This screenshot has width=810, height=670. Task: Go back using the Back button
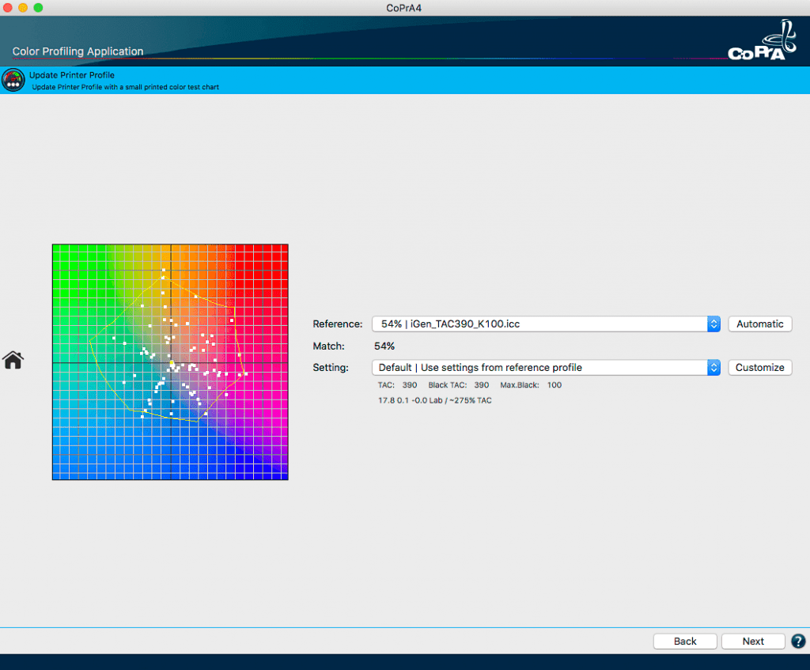pos(684,641)
